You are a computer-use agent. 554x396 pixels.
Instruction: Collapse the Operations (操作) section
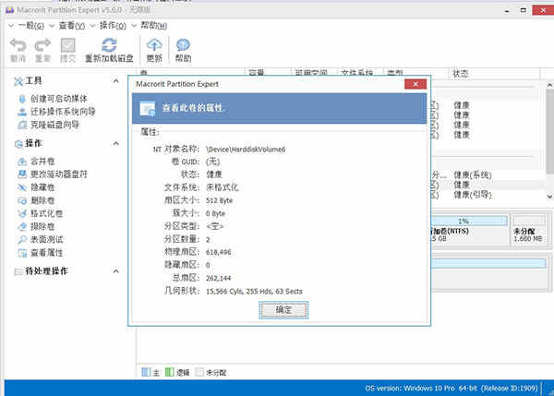(116, 143)
